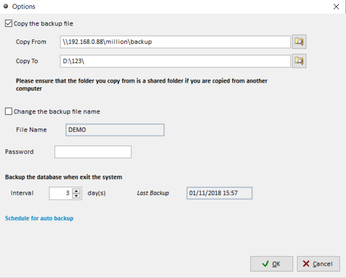Screen dimensions: 346x278
Task: Decrease the backup interval days
Action: tap(76, 196)
